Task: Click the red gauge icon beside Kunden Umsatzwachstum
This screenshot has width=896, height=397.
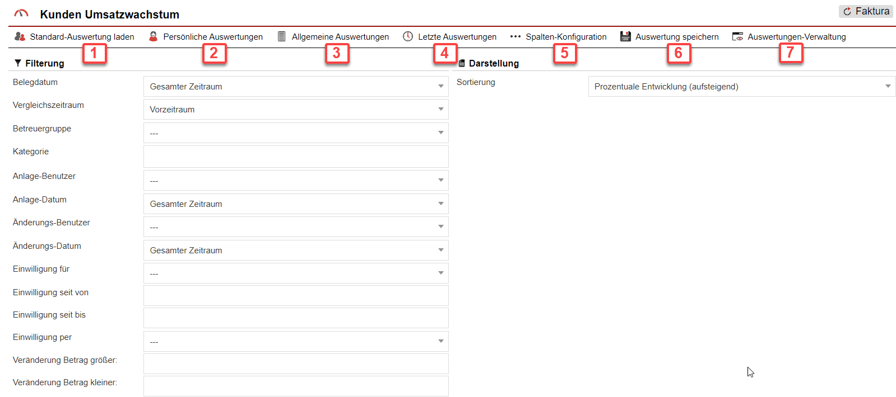Action: (21, 14)
